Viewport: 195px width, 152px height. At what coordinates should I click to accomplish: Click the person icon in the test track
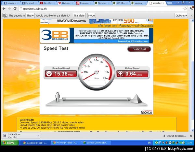click(58, 97)
